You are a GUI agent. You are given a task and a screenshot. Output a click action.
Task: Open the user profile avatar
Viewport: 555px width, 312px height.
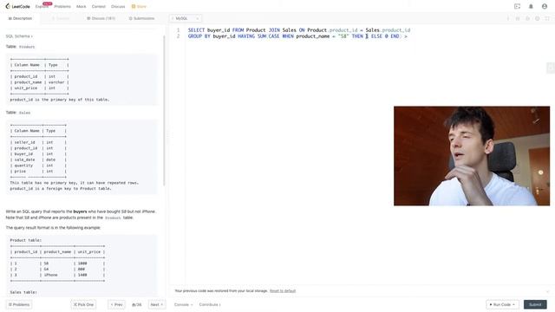point(545,6)
